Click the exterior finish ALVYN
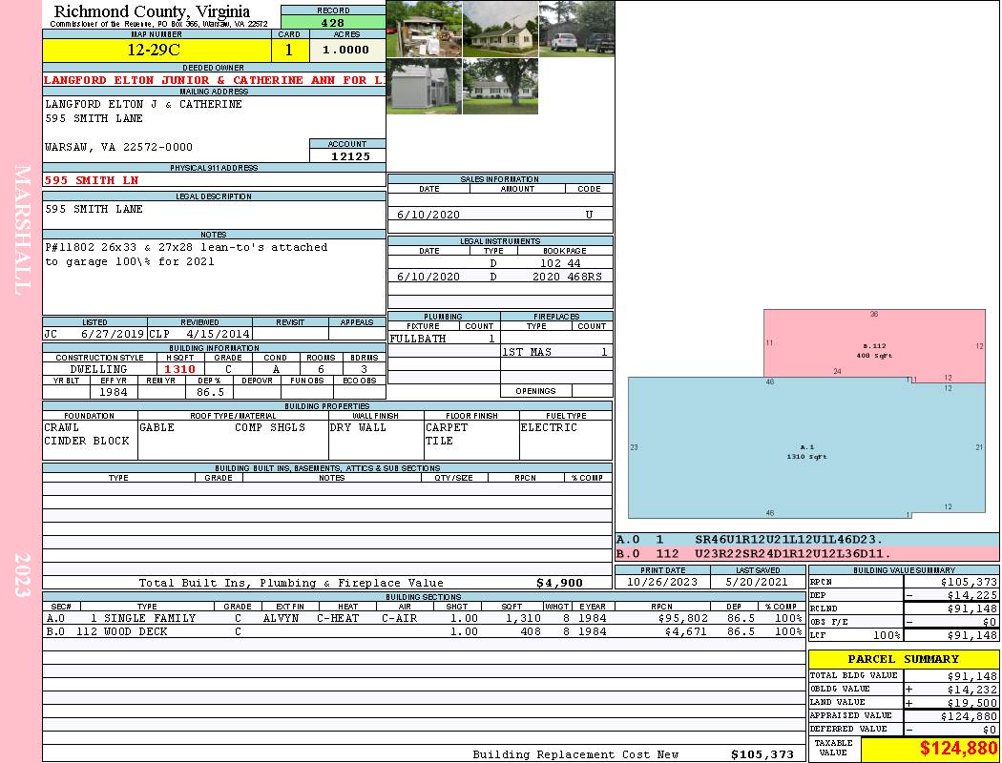 [x=281, y=618]
